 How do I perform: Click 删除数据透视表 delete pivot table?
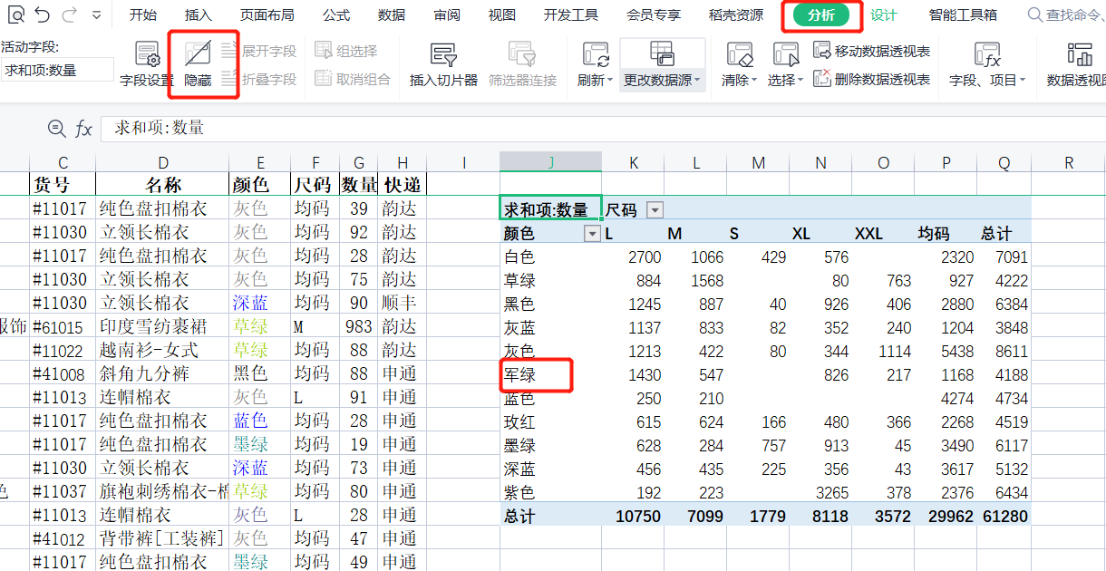click(x=872, y=80)
